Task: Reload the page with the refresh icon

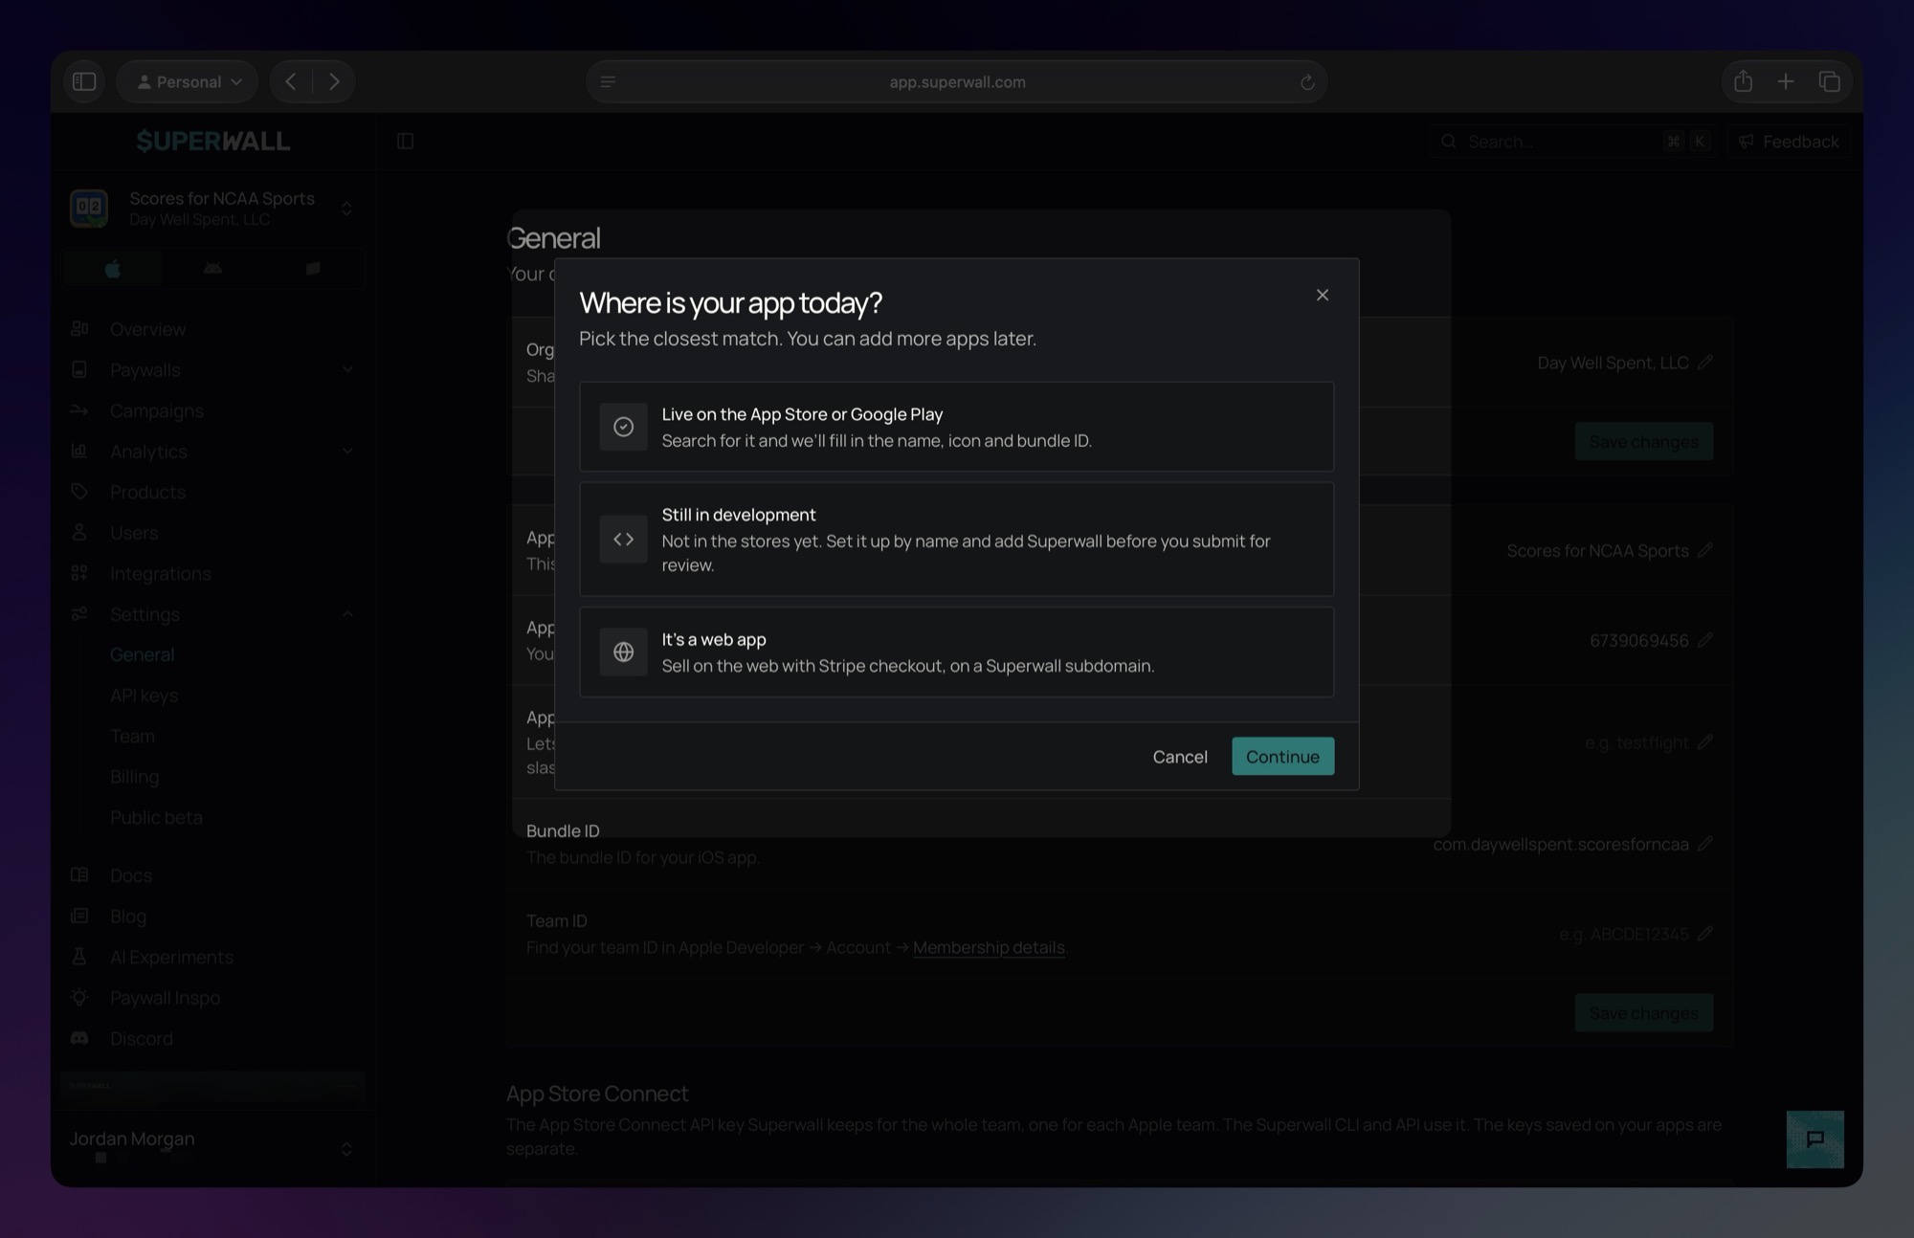Action: click(1307, 82)
